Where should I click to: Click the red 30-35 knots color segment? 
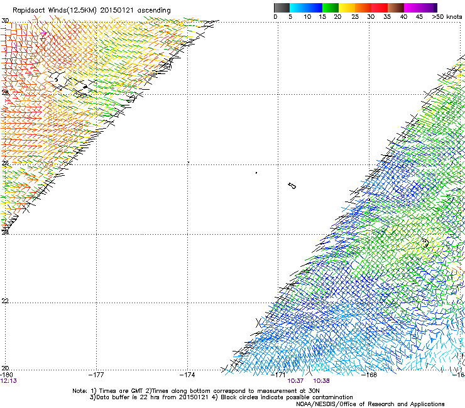coord(380,8)
